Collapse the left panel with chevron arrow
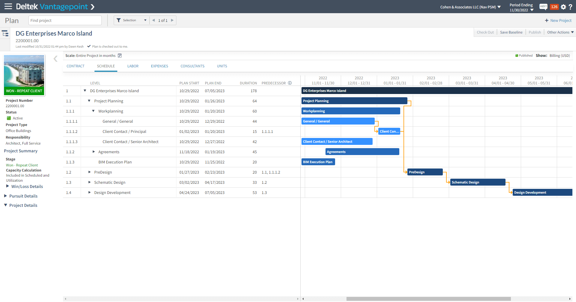The height and width of the screenshot is (302, 576). click(55, 59)
